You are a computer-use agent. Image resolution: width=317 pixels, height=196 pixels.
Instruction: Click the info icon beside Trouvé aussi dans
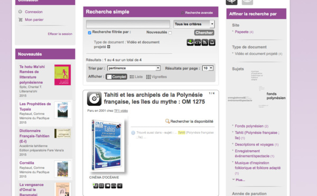coord(133,133)
